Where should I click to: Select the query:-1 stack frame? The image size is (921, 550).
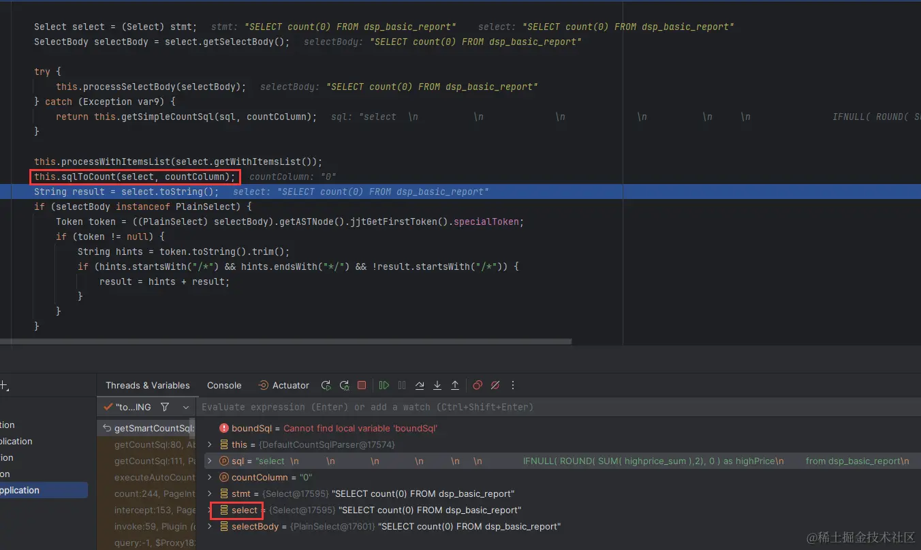click(148, 543)
